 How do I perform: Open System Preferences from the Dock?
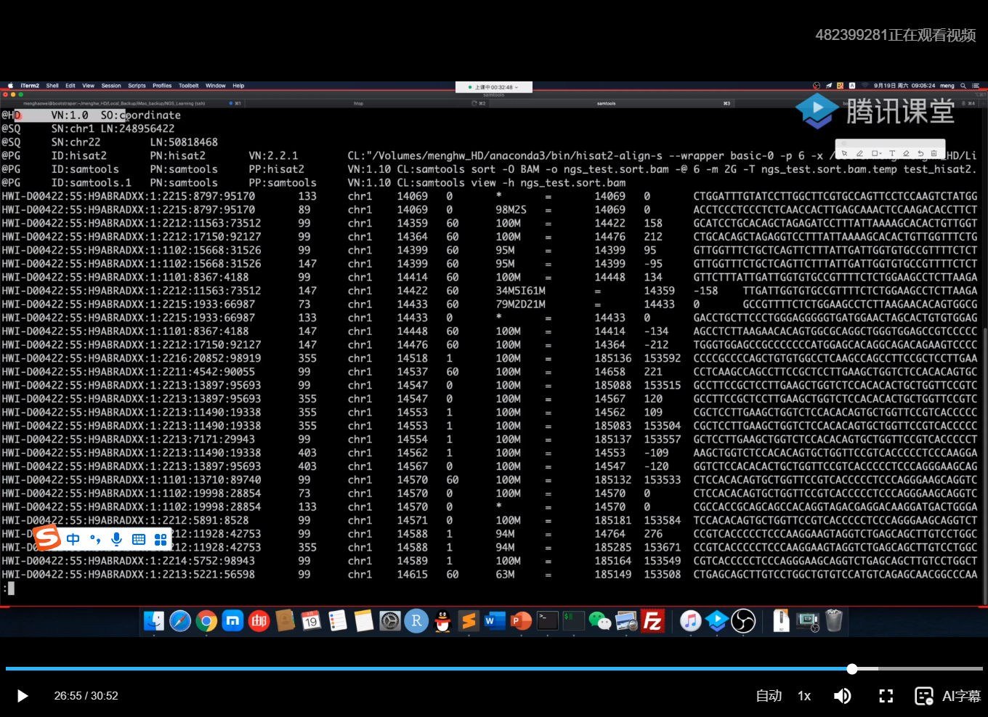390,621
